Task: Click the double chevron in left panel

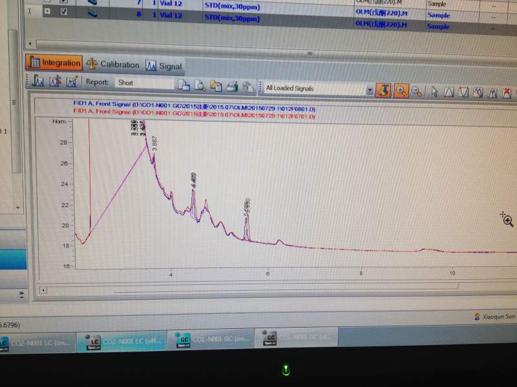Action: click(x=21, y=295)
